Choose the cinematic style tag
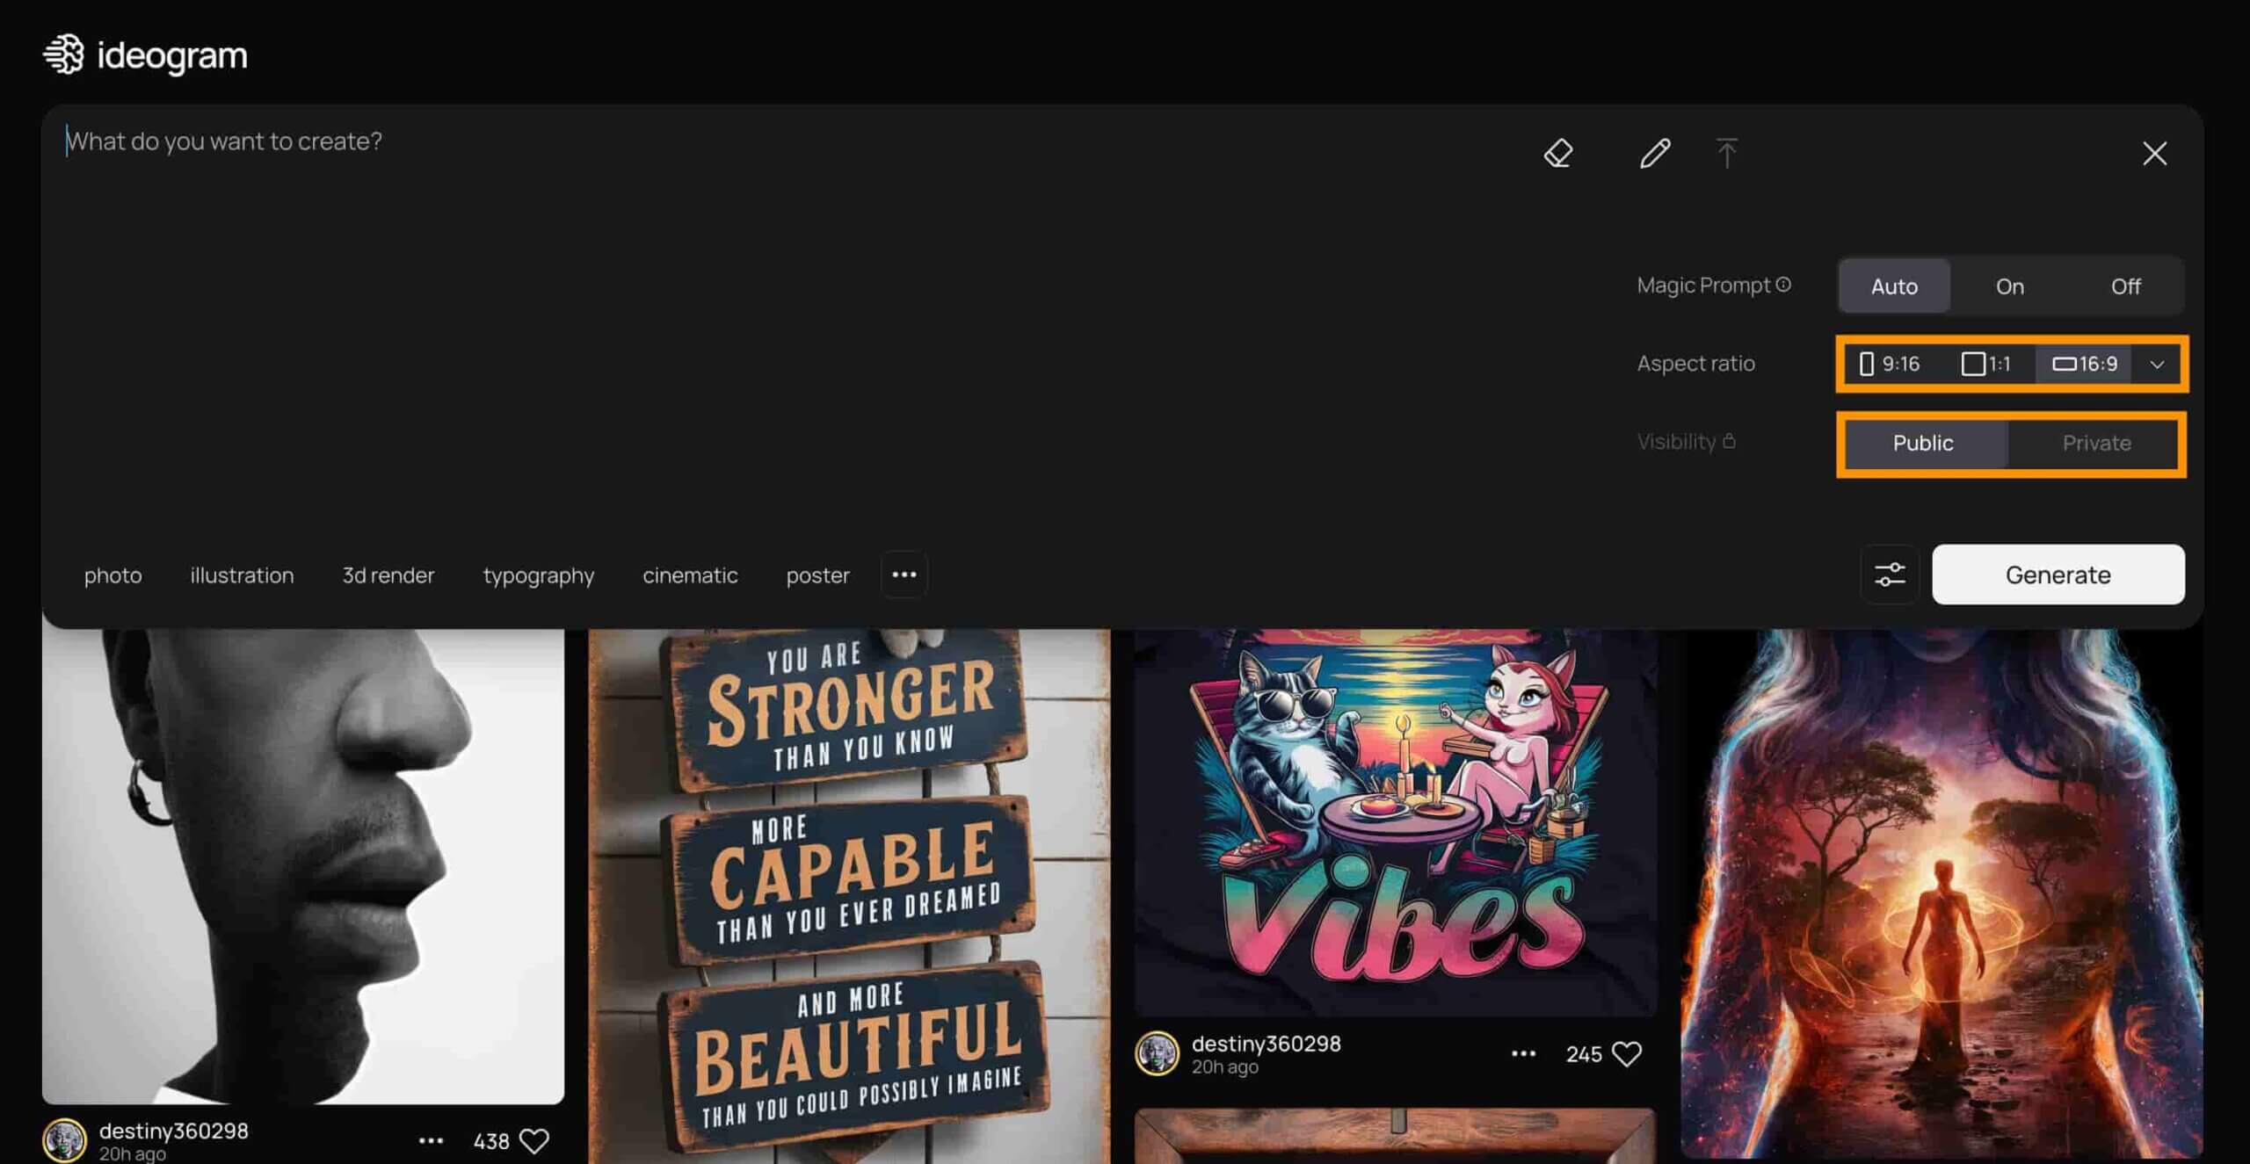The width and height of the screenshot is (2250, 1164). [x=690, y=575]
